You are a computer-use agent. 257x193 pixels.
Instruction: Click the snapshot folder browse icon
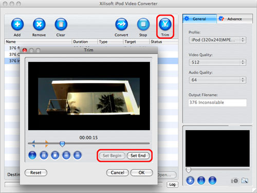tap(245, 181)
